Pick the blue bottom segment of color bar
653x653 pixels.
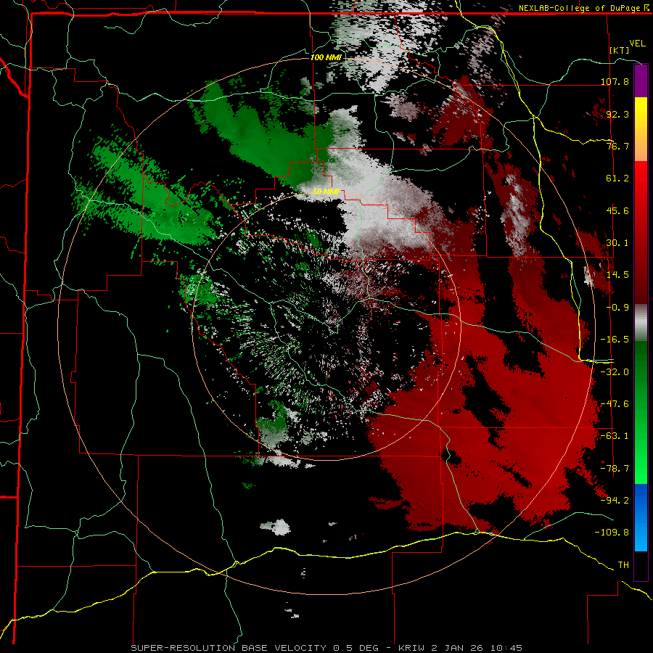(641, 517)
